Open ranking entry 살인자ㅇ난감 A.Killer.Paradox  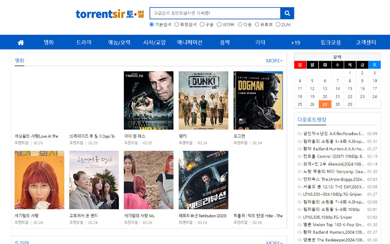click(333, 134)
